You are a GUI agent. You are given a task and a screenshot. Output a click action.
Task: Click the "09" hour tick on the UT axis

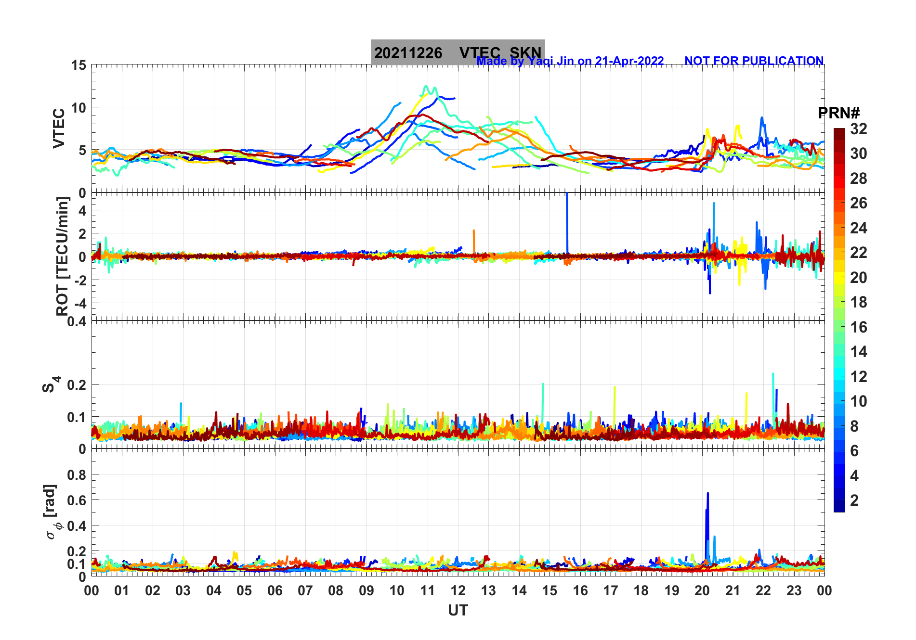tap(366, 590)
